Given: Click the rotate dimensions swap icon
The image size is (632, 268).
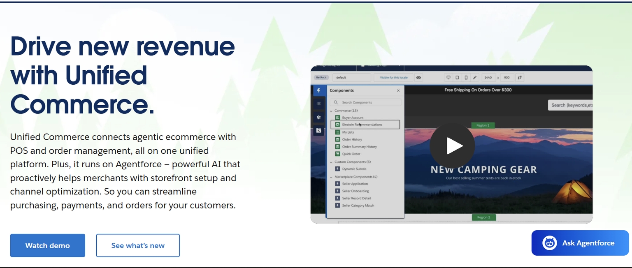Looking at the screenshot, I should point(520,77).
